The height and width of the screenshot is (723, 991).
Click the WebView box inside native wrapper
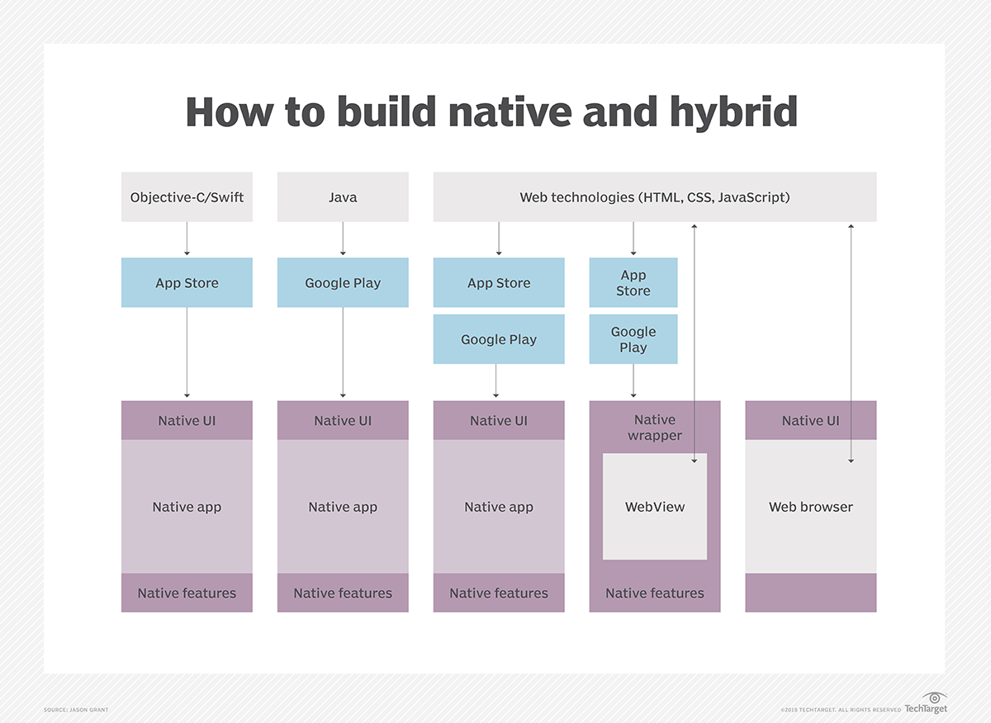coord(654,507)
